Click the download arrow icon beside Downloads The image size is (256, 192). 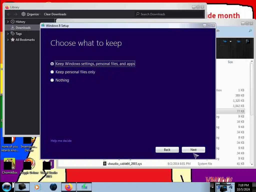coord(12,27)
